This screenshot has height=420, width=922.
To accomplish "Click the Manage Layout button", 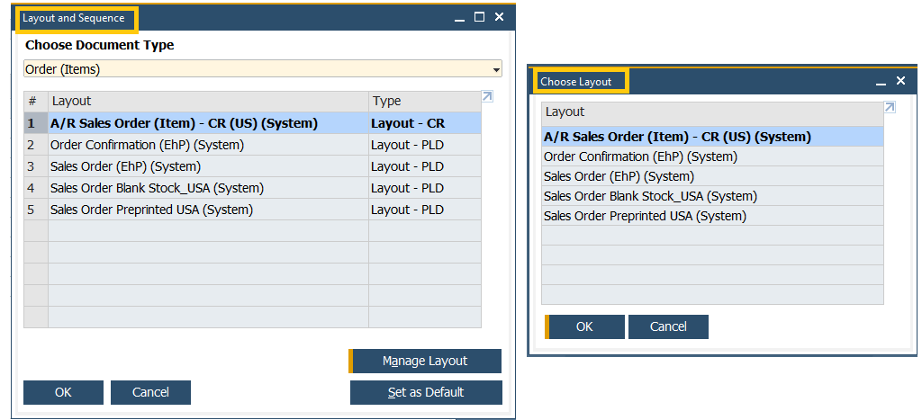I will pyautogui.click(x=425, y=361).
